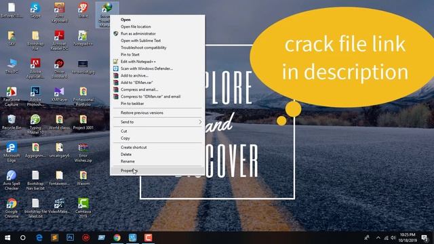Image resolution: width=434 pixels, height=244 pixels.
Task: Select the Driver Booster desktop shortcut
Action: 59,68
